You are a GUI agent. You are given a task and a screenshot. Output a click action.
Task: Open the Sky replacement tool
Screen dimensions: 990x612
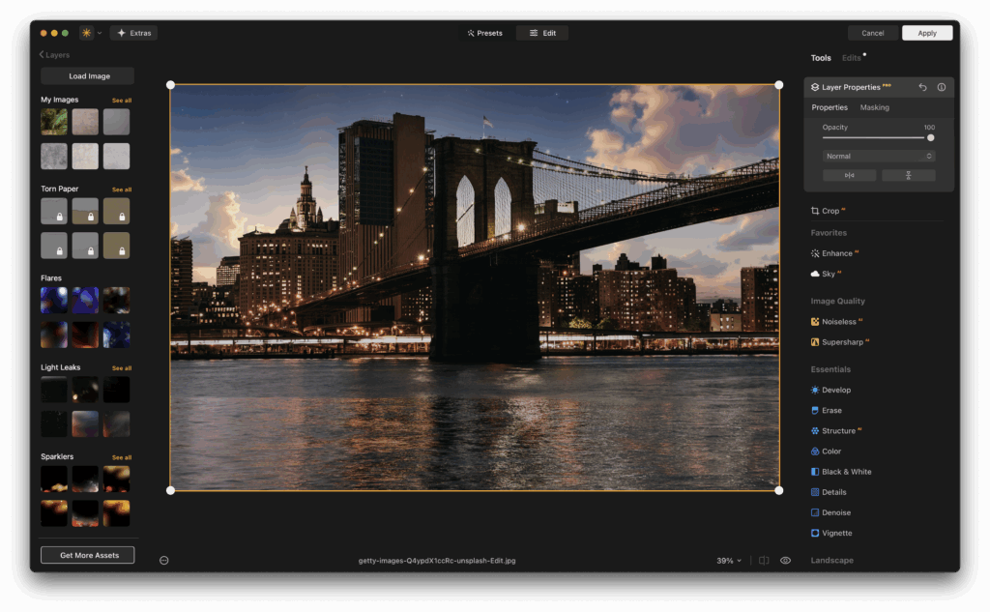coord(829,274)
